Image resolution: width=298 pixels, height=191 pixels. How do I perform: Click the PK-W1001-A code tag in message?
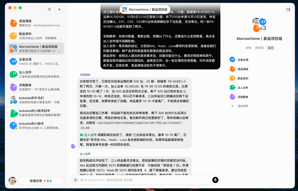coord(177,81)
